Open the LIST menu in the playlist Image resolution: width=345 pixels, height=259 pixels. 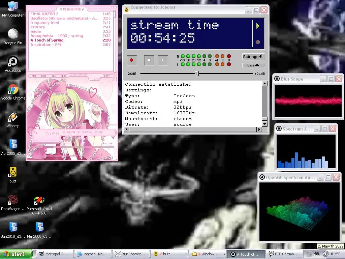(107, 76)
